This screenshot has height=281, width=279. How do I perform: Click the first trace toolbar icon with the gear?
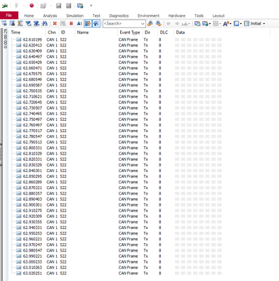(x=4, y=23)
